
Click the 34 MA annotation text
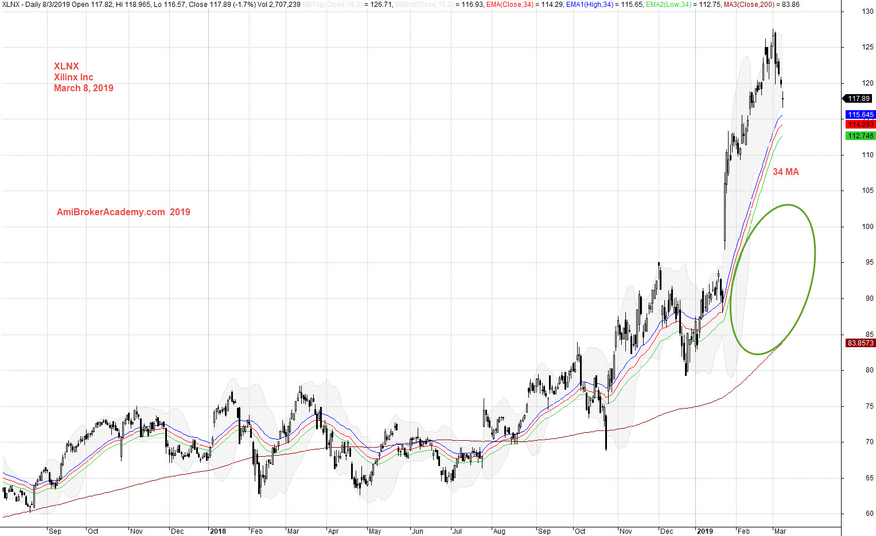[785, 172]
